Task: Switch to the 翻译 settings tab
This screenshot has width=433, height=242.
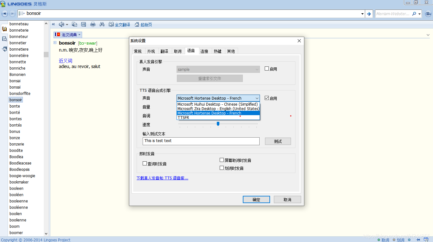Action: (165, 51)
